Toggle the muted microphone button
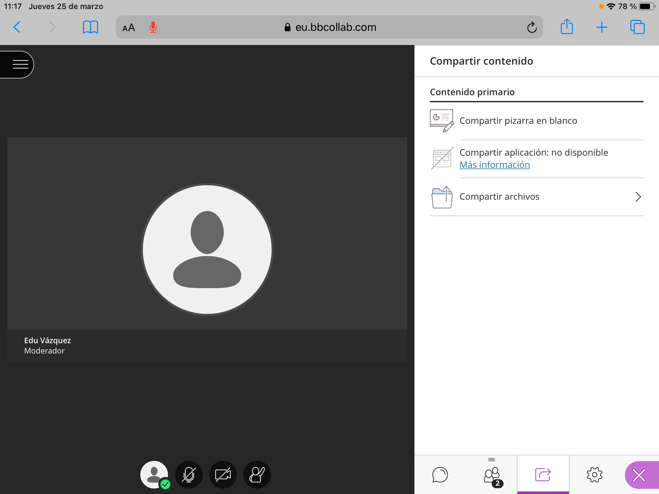 (x=189, y=475)
